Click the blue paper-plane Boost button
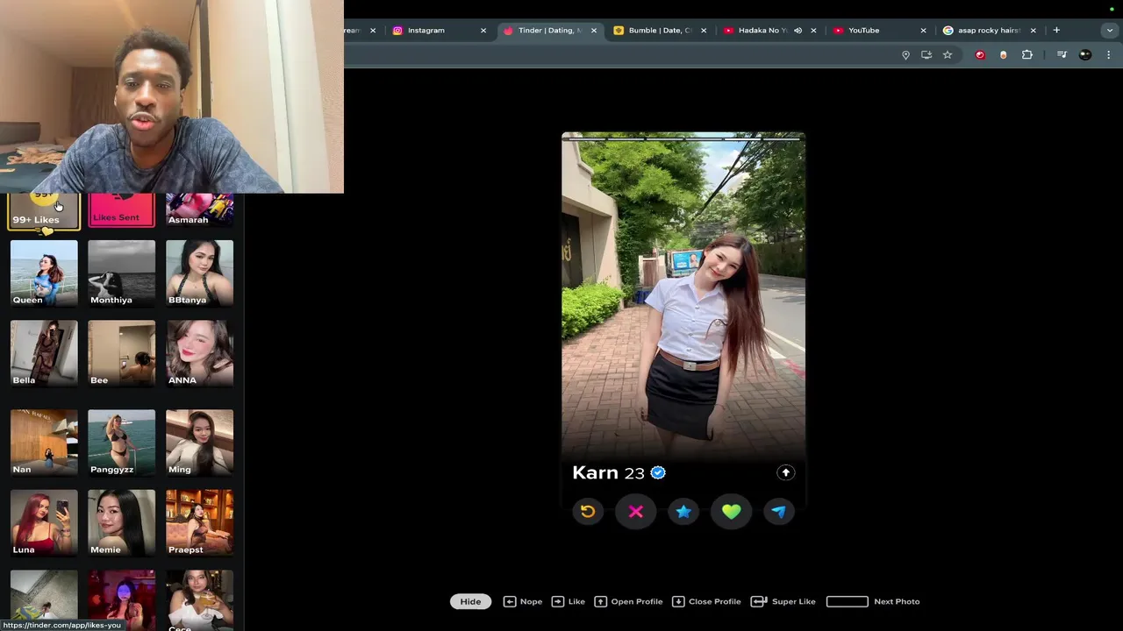 click(x=779, y=512)
